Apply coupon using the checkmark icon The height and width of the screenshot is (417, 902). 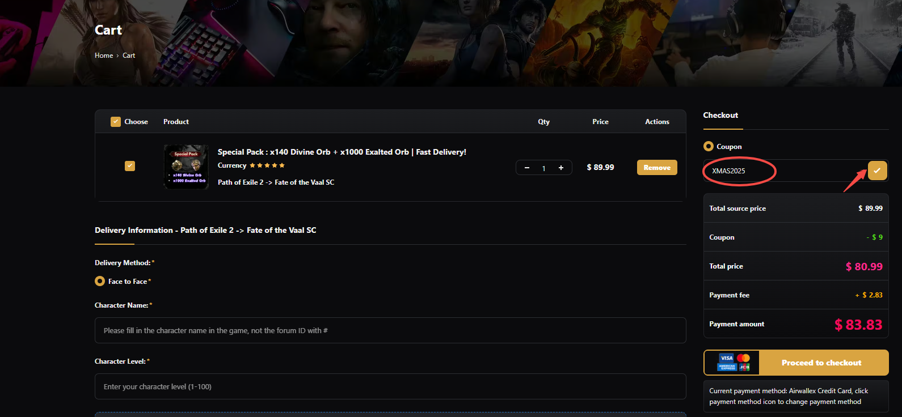[877, 171]
